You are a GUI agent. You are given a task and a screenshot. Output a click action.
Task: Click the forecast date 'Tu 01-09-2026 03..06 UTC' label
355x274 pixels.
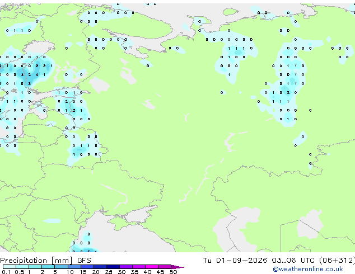click(x=259, y=261)
